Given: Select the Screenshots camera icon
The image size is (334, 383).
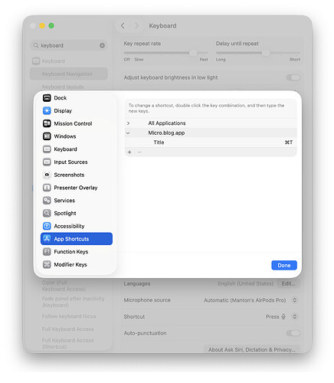Looking at the screenshot, I should [47, 175].
